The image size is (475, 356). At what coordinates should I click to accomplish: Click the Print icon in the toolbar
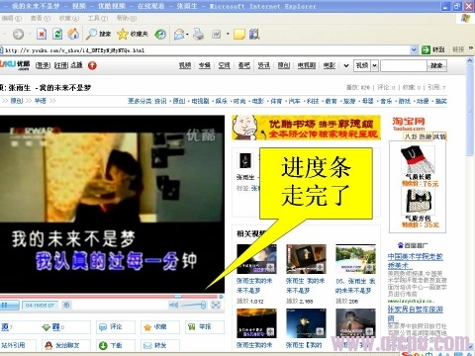[x=198, y=34]
